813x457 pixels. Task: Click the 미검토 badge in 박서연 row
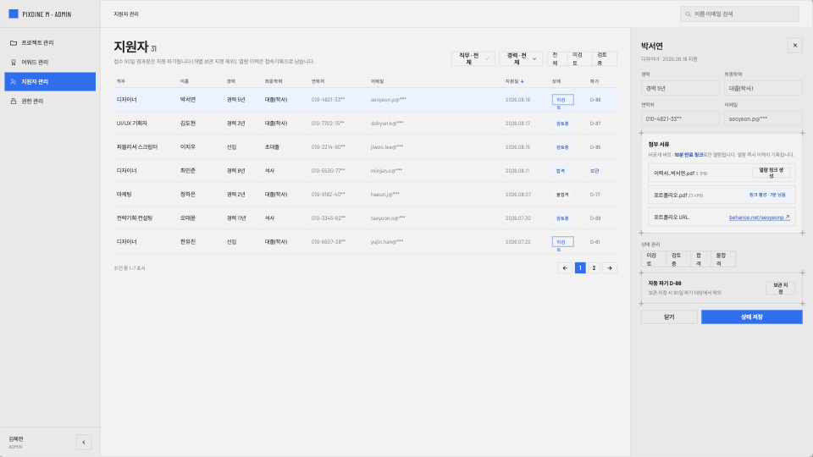pyautogui.click(x=562, y=100)
